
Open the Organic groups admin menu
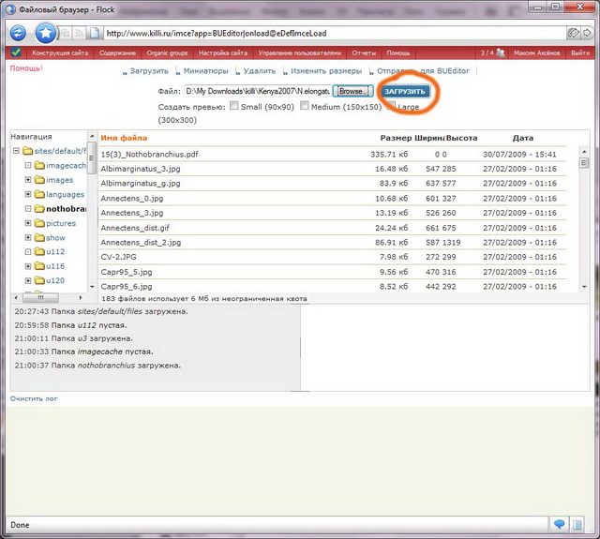167,52
